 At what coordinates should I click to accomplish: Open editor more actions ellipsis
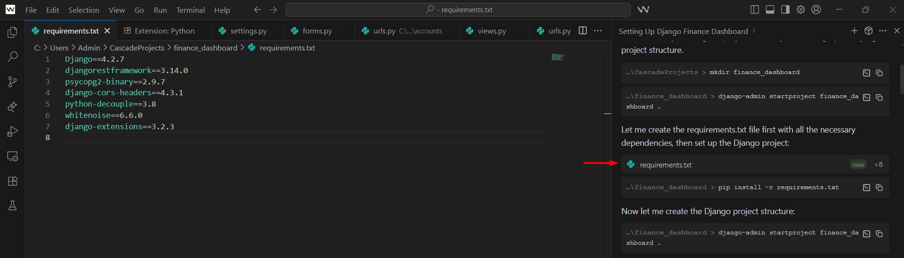[x=598, y=30]
